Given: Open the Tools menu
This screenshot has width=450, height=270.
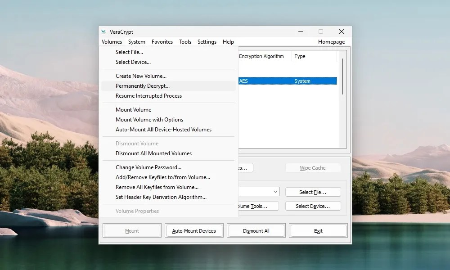Looking at the screenshot, I should 185,41.
